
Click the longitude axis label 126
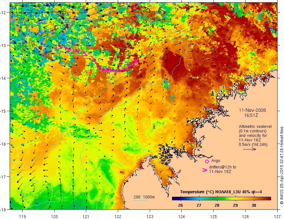(245, 217)
